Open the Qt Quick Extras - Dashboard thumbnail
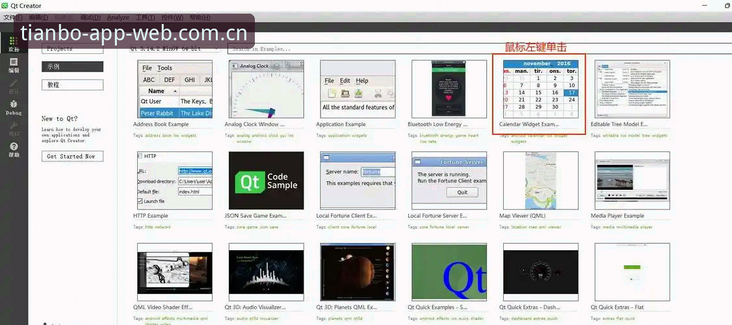Viewport: 732px width, 325px height. [x=541, y=272]
